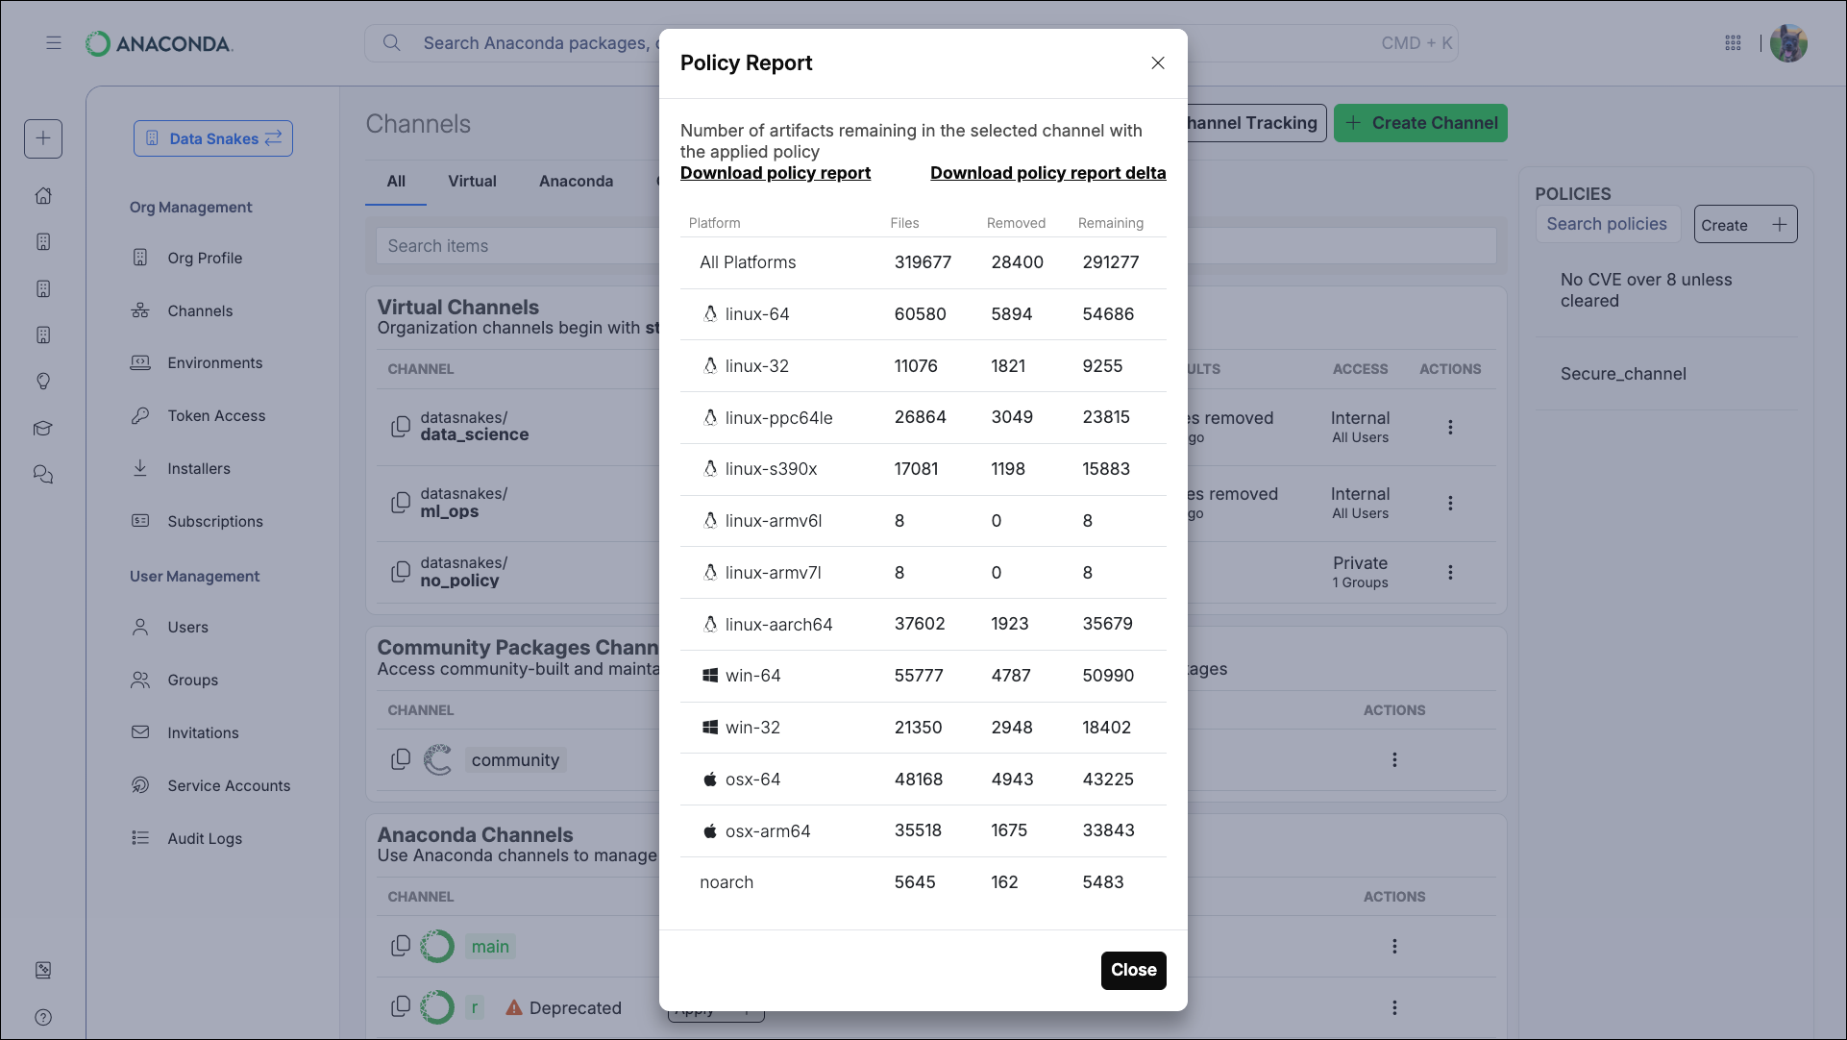
Task: Switch to the Virtual tab
Action: pyautogui.click(x=472, y=181)
